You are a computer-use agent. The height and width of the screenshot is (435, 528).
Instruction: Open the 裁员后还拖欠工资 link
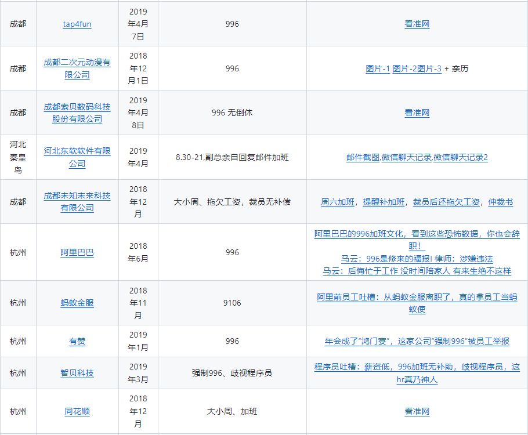(446, 202)
